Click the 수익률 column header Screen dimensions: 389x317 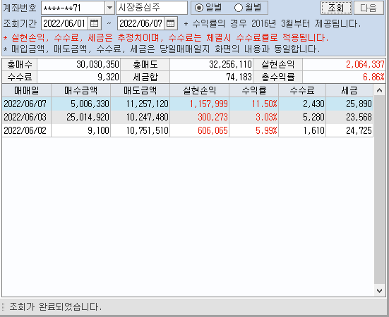click(x=253, y=90)
